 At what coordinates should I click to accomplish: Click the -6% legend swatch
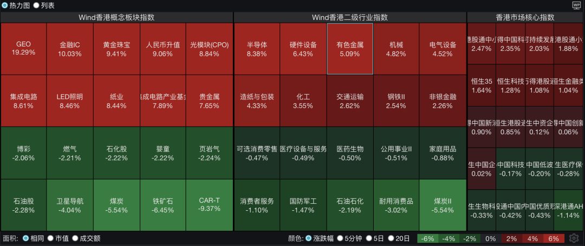(428, 238)
